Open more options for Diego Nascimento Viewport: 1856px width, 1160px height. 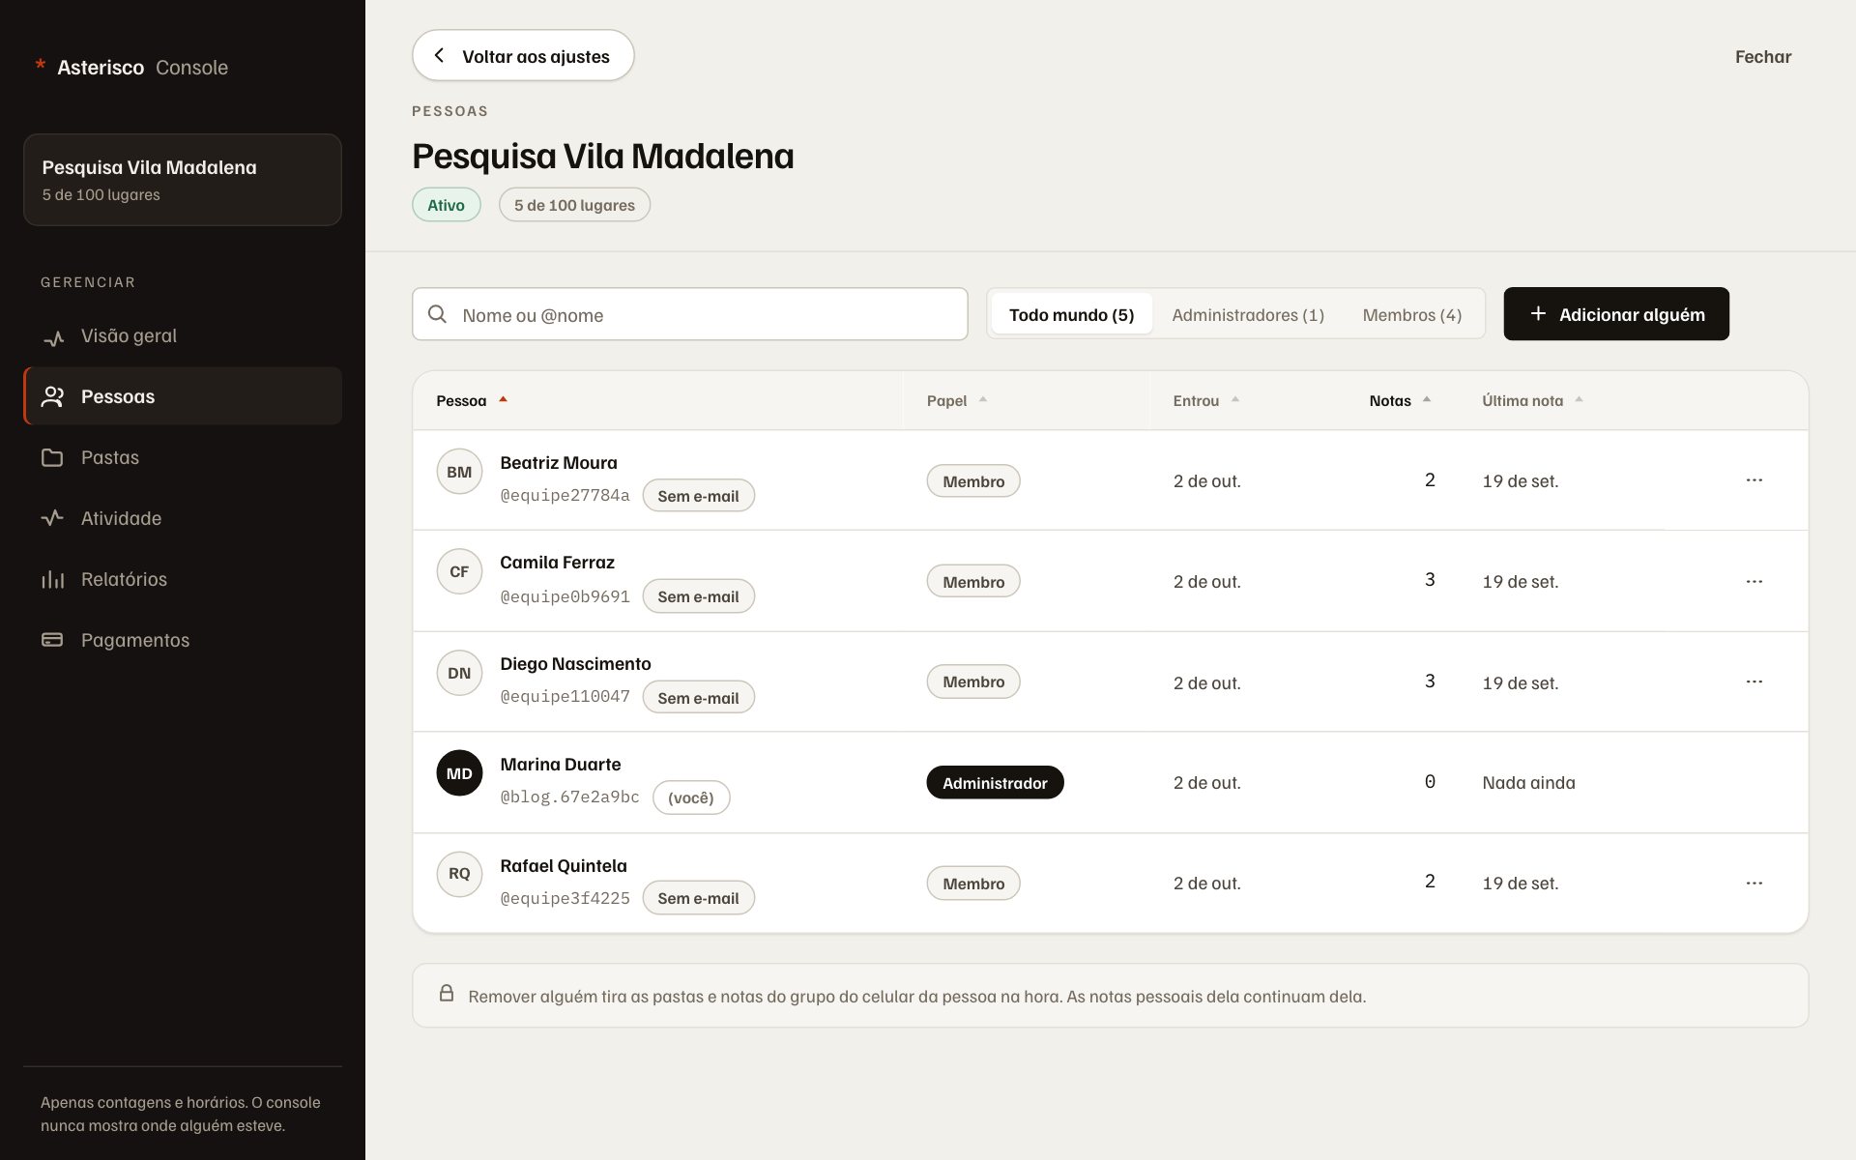pos(1754,681)
